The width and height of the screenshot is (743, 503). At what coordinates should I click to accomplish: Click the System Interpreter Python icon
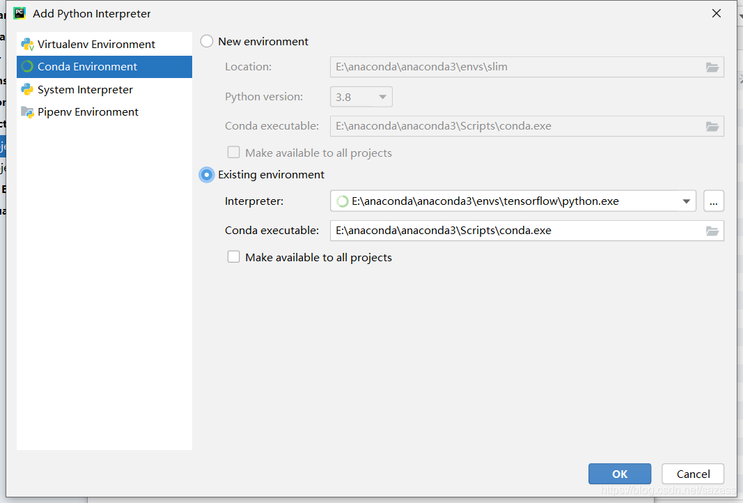[x=27, y=89]
